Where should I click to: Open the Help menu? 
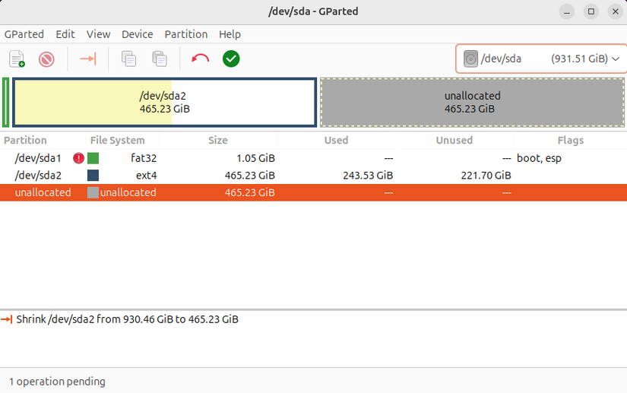coord(230,34)
